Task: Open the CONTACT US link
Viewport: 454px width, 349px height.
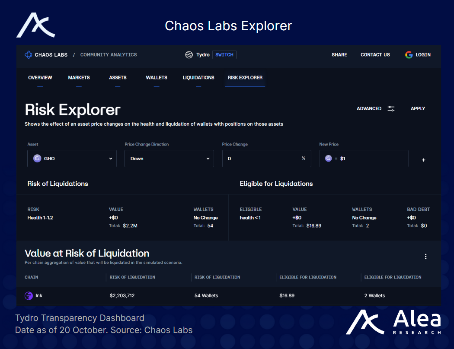Action: (x=375, y=55)
